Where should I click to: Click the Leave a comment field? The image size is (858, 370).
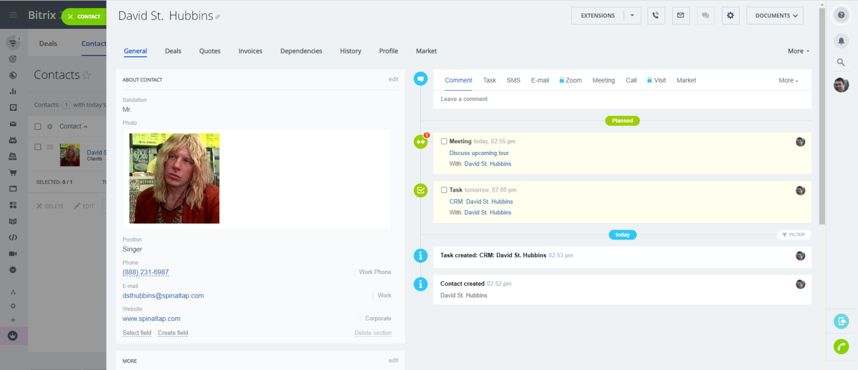point(622,99)
